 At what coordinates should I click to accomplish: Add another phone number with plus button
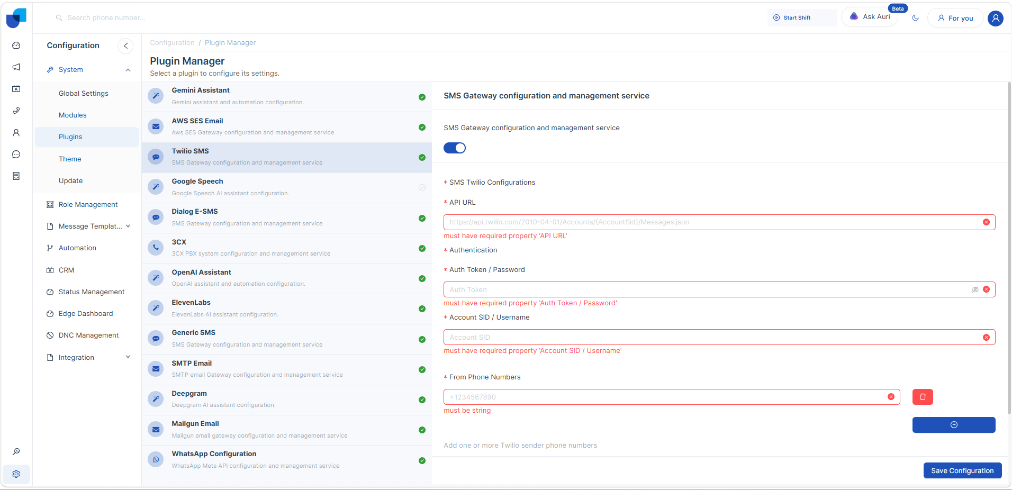953,425
